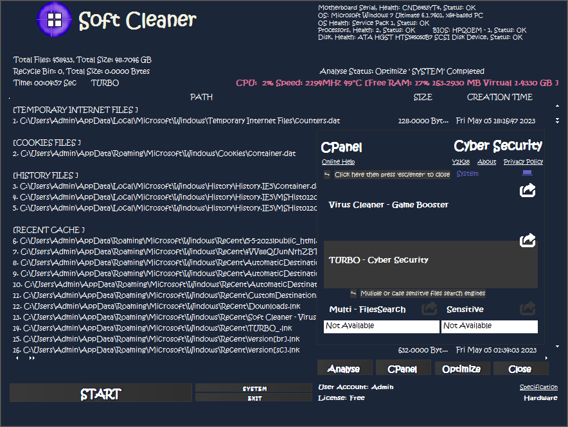Click the Analyse button

tap(344, 369)
